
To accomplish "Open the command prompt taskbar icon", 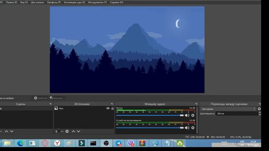I will point(93,143).
